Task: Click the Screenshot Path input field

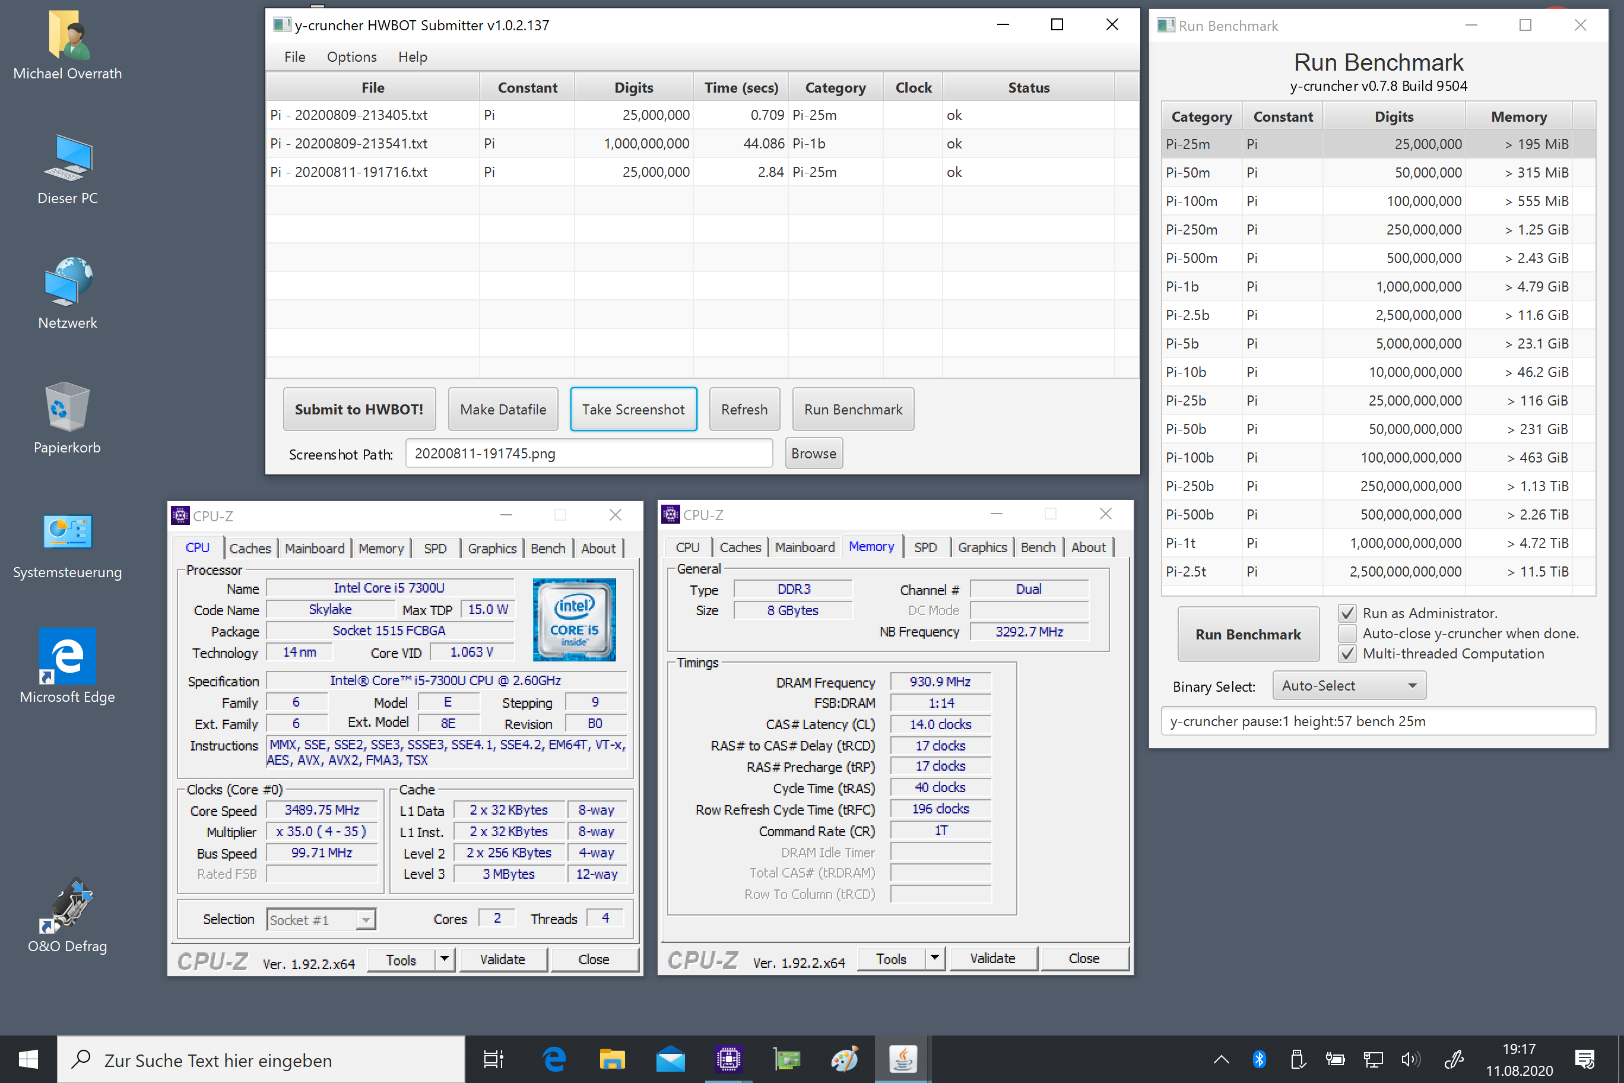Action: 588,453
